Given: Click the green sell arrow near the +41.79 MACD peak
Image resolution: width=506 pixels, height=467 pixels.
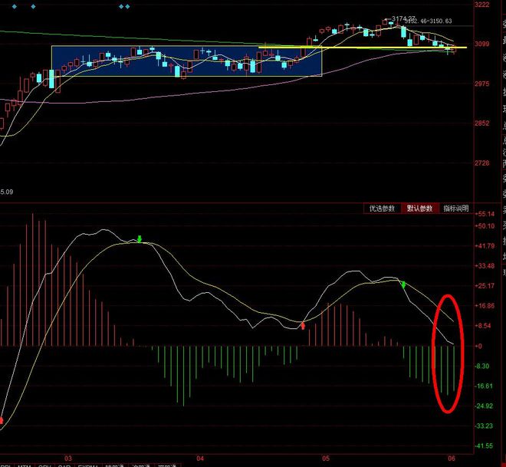Looking at the screenshot, I should click(x=140, y=238).
